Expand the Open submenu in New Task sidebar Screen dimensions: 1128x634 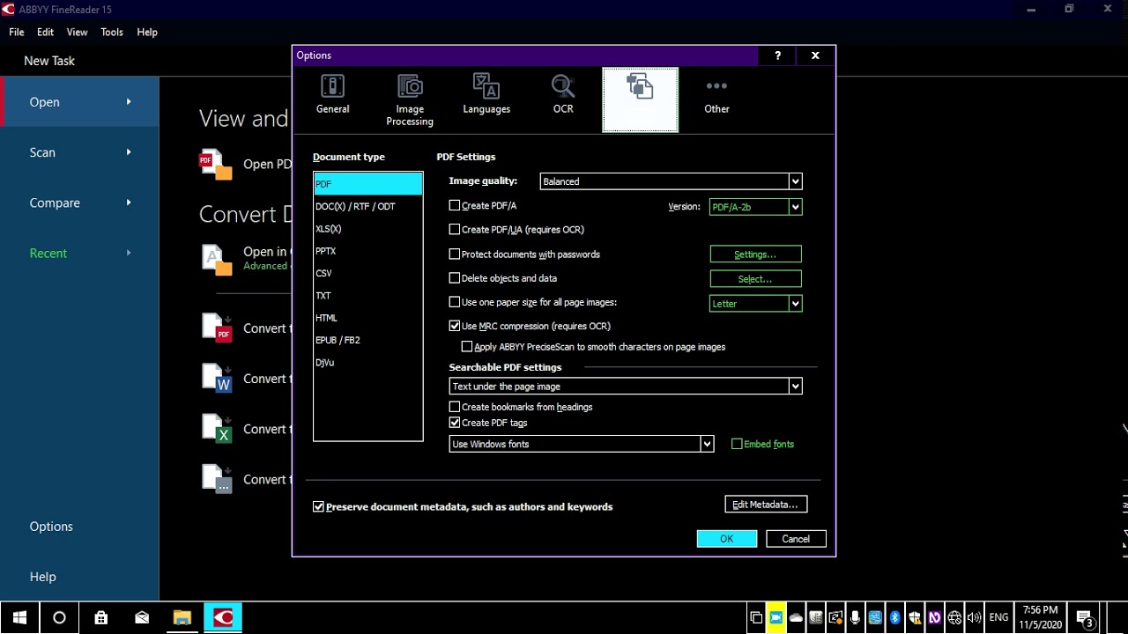[129, 102]
